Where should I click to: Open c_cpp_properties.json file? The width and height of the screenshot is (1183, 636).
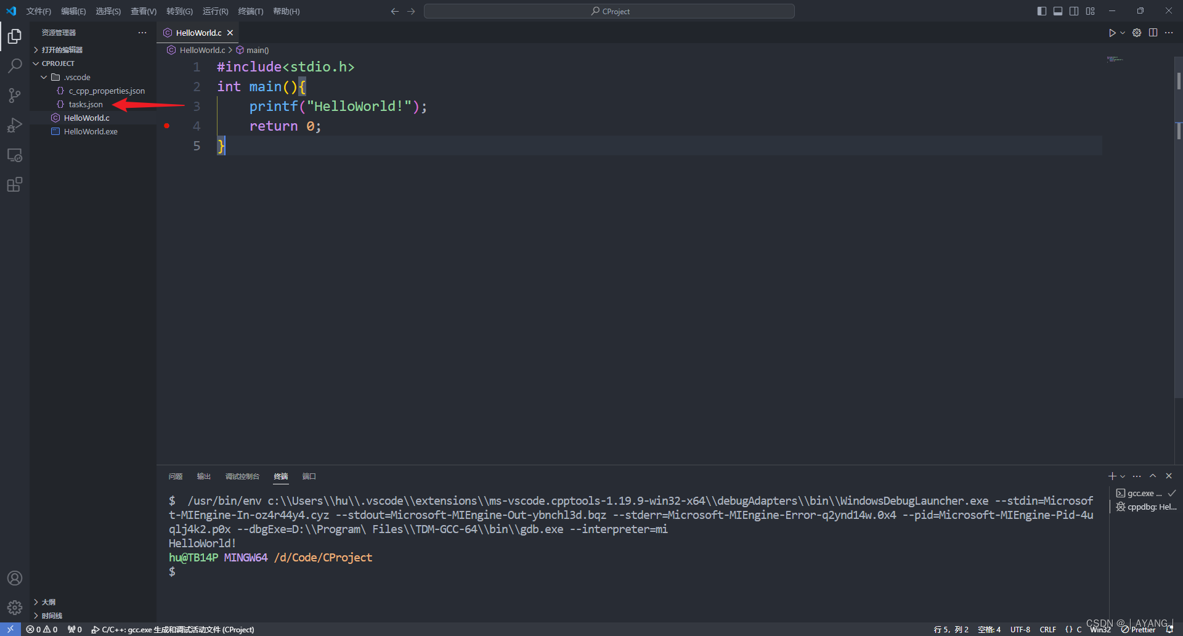click(93, 91)
